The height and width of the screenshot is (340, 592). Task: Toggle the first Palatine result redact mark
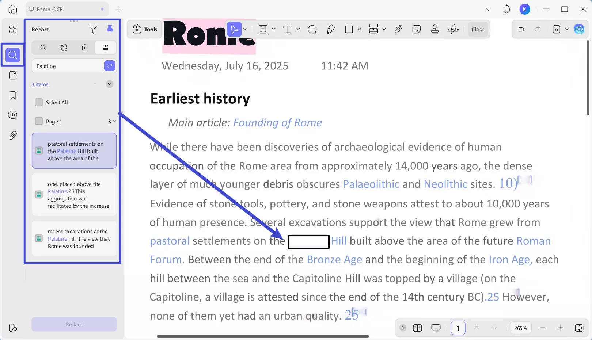pos(39,151)
